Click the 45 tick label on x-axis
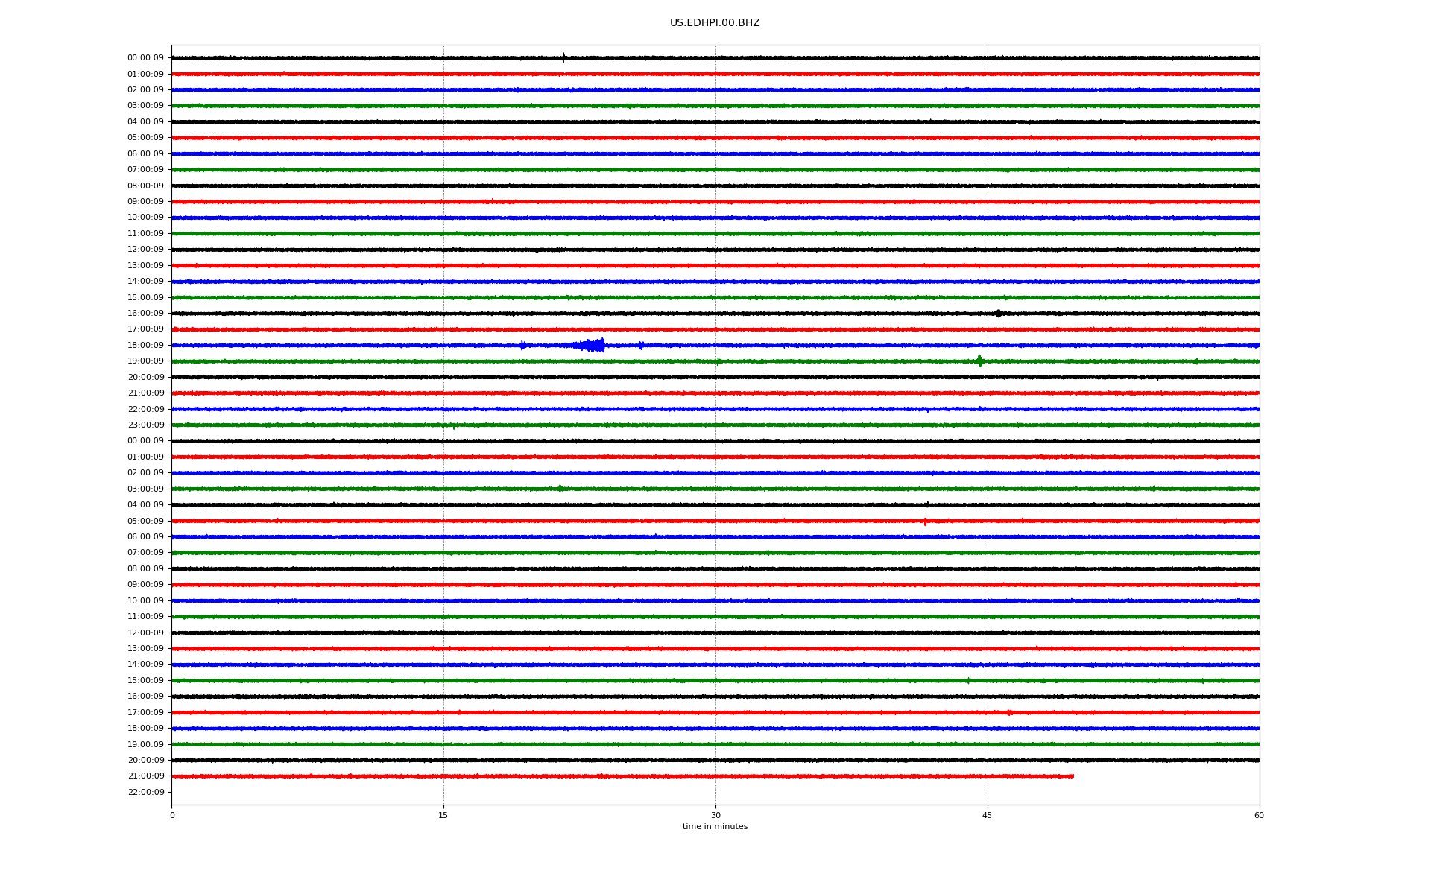The height and width of the screenshot is (894, 1431). pyautogui.click(x=987, y=815)
